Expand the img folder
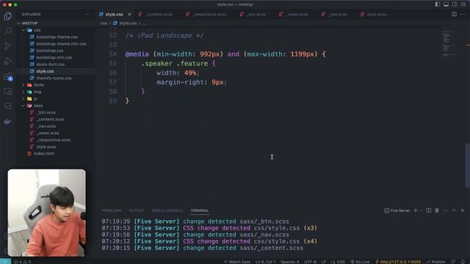Screen dimensions: 470x264 [23, 92]
